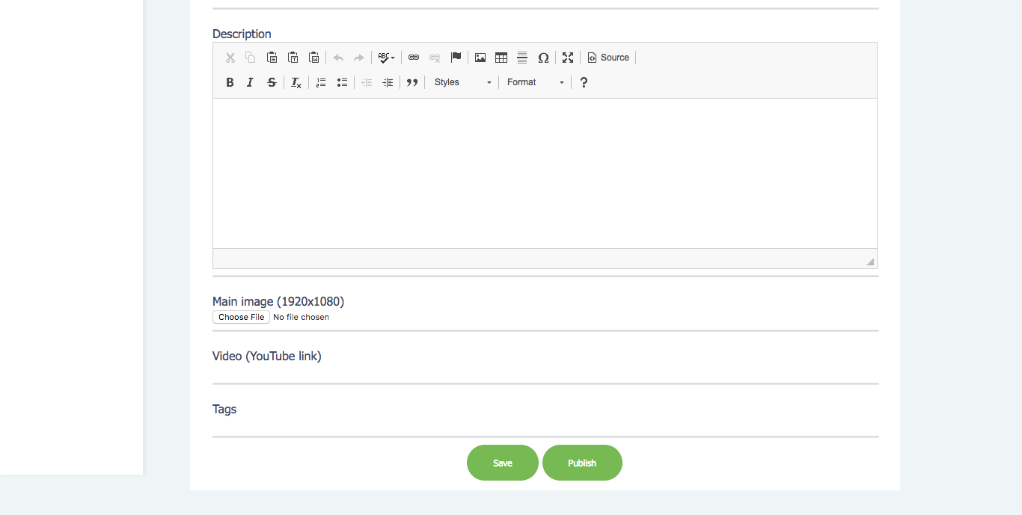The height and width of the screenshot is (515, 1022).
Task: Open the spell check ABC menu
Action: (x=386, y=58)
